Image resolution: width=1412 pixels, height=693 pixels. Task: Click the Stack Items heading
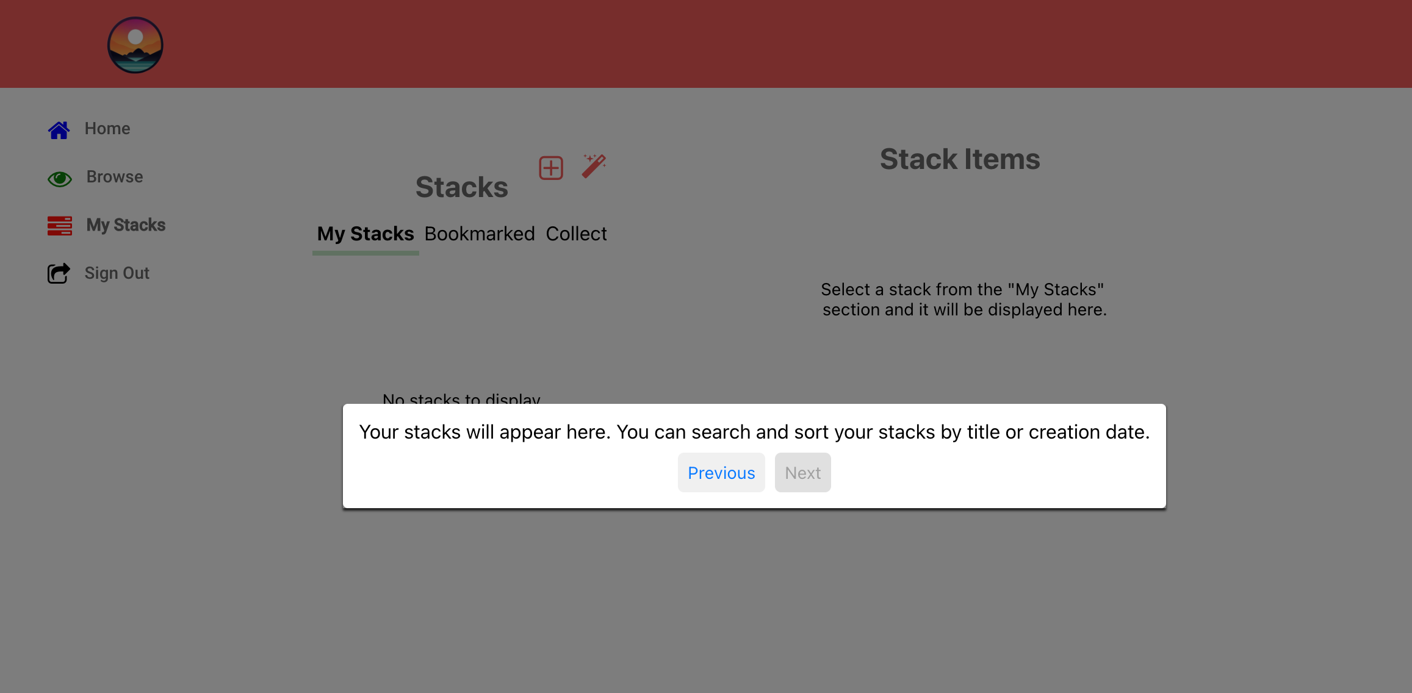(959, 159)
